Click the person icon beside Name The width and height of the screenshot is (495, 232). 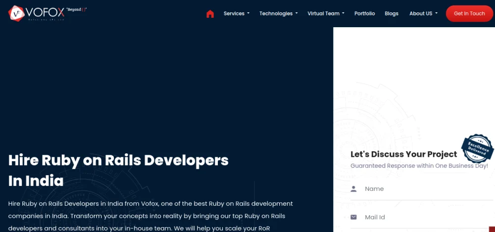point(353,189)
